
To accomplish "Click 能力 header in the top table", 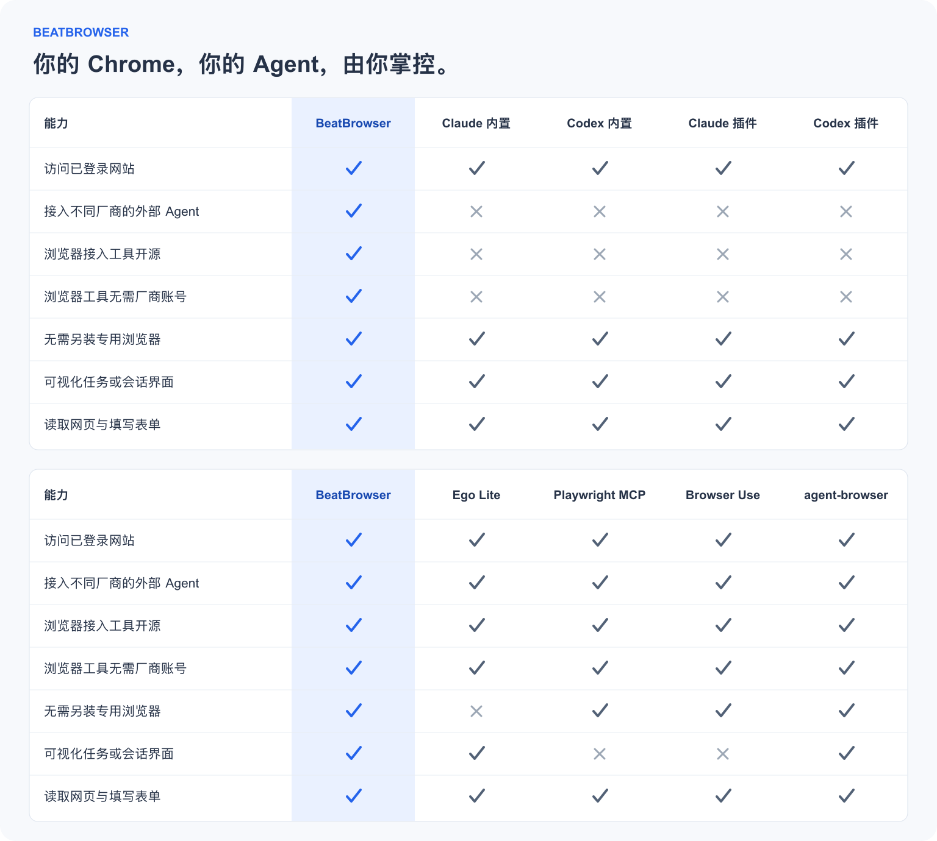I will (x=56, y=123).
